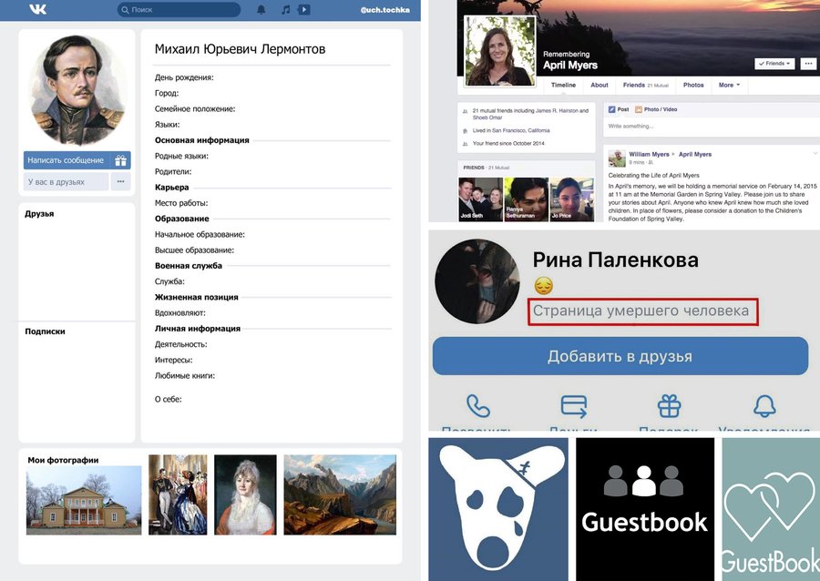Click William Myers' small post avatar

point(617,158)
